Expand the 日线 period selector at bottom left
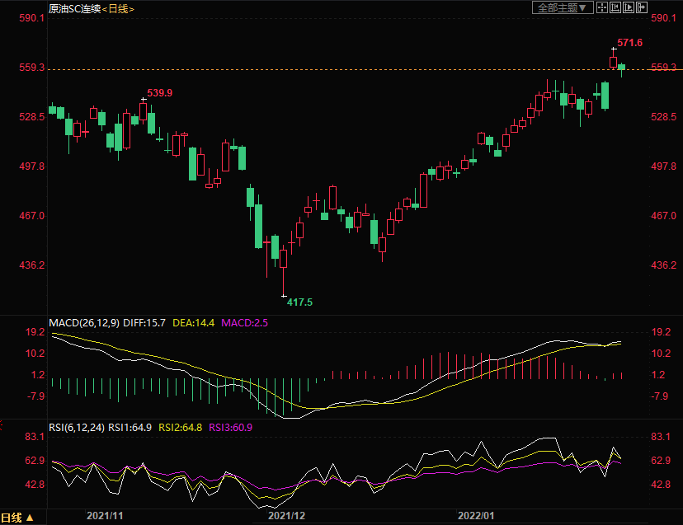Screen dimensions: 683x525 click(18, 518)
